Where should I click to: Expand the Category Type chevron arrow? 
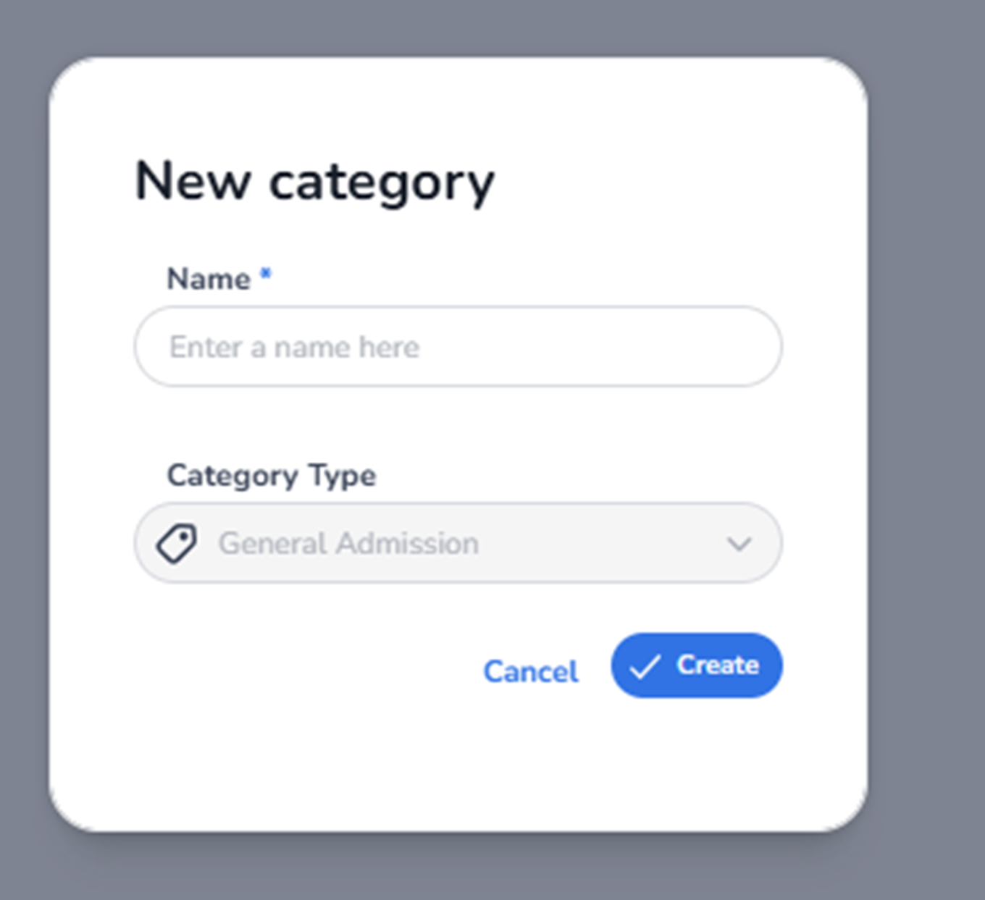point(739,544)
